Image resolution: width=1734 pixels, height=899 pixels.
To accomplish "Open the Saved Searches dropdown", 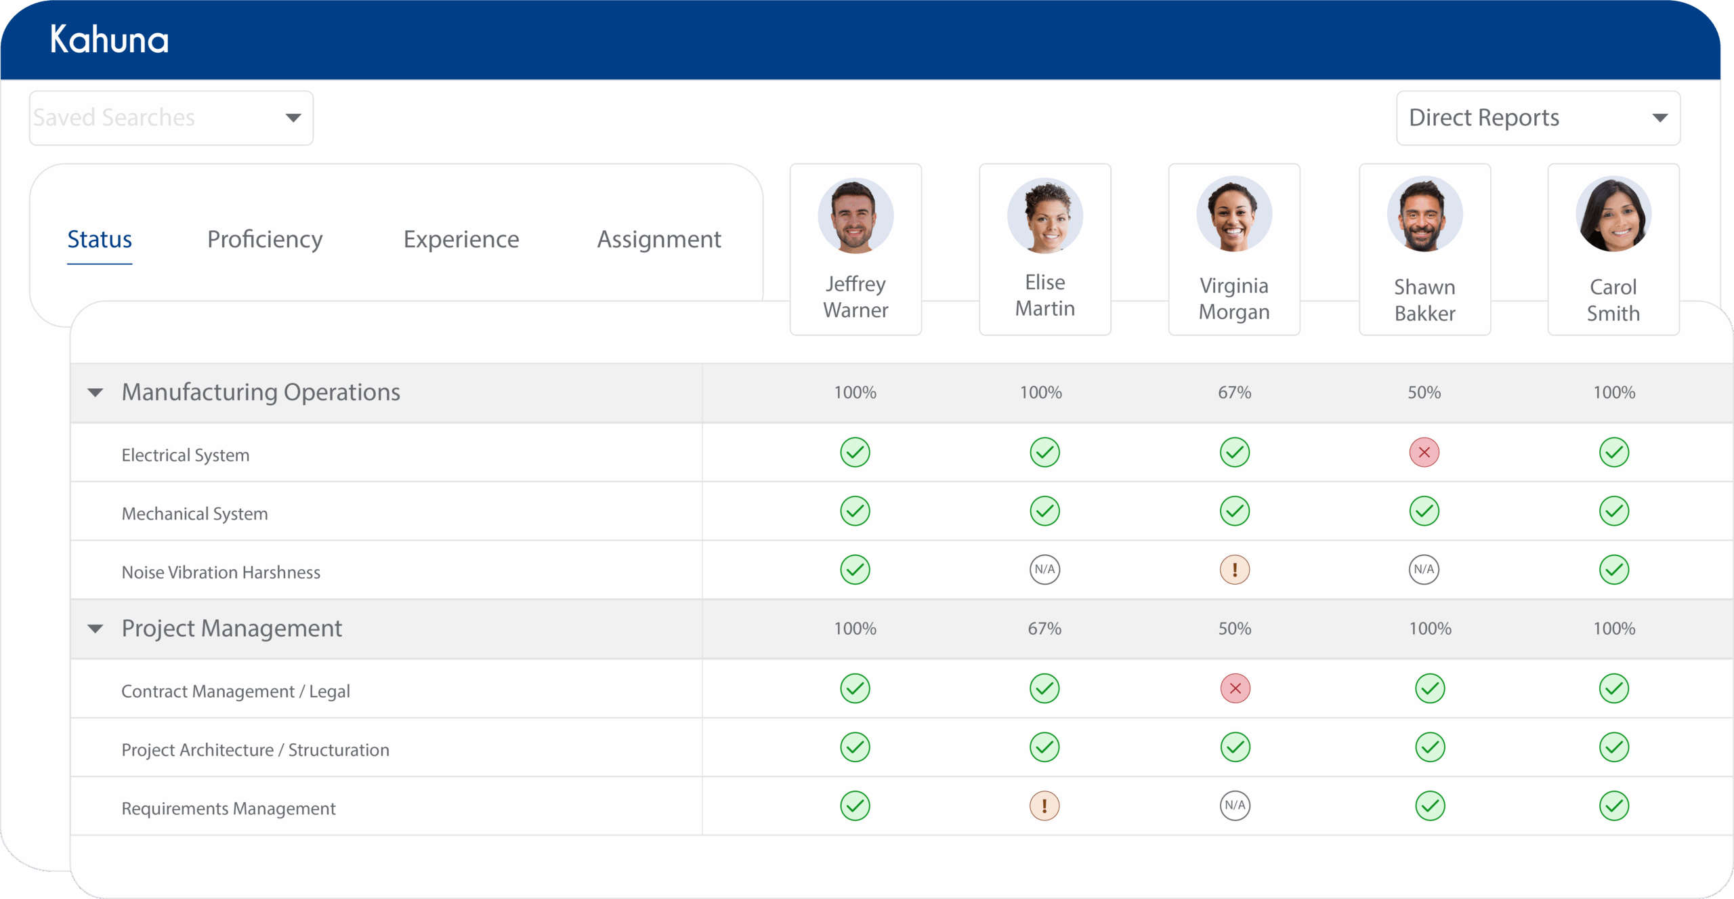I will (171, 118).
